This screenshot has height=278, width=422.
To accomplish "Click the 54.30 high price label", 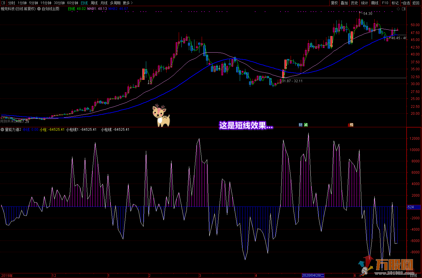I will coord(368,14).
